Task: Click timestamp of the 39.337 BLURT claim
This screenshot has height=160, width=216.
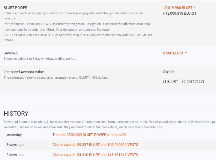Action: point(15,145)
